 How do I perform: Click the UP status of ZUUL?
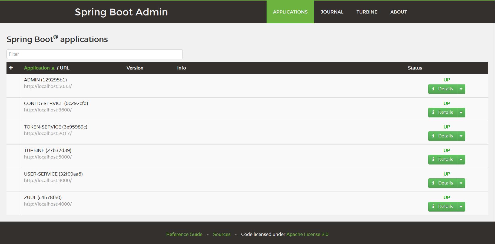point(447,197)
